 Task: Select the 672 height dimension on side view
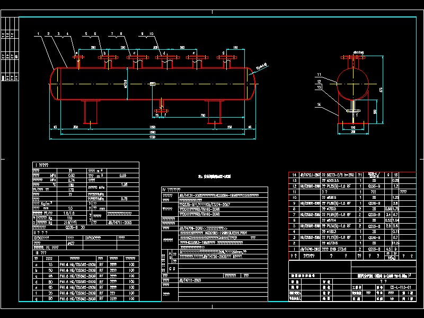[x=381, y=90]
